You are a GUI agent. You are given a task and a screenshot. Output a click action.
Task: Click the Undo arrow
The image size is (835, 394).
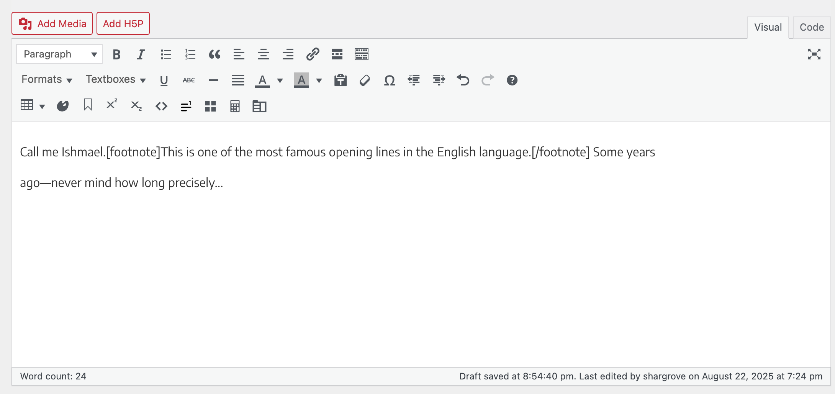pos(463,80)
